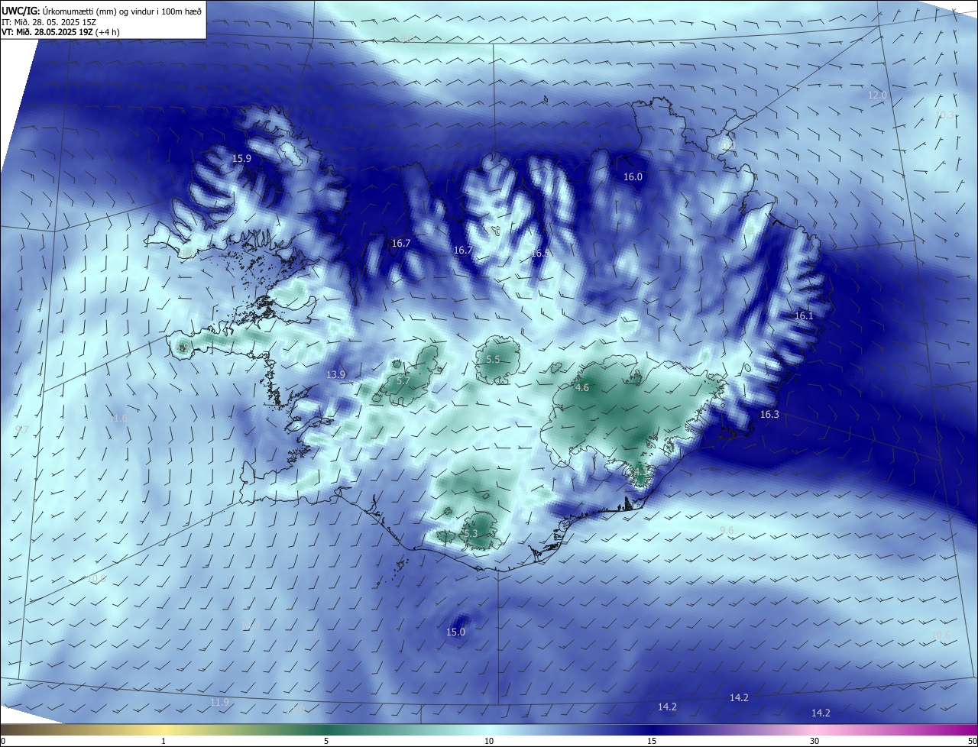Click the 15.0 value over the ocean
978x747 pixels.
455,632
